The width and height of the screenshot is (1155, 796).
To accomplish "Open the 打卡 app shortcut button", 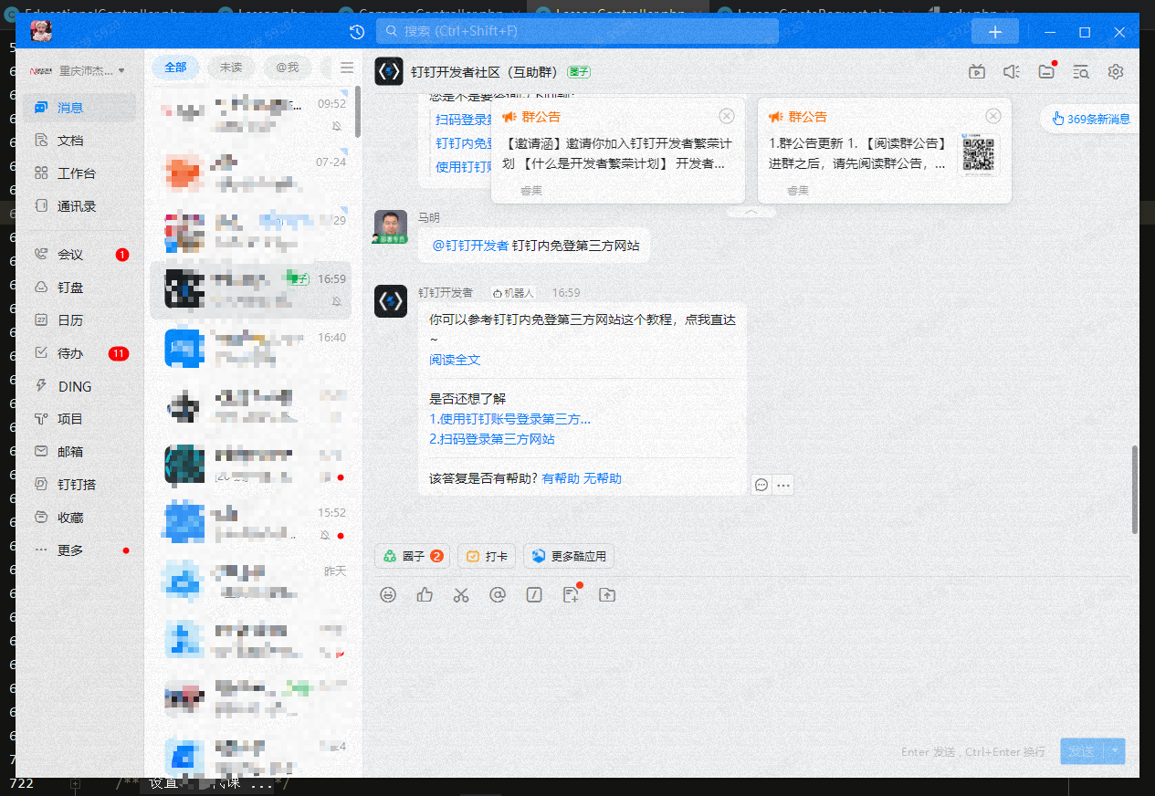I will coord(487,557).
